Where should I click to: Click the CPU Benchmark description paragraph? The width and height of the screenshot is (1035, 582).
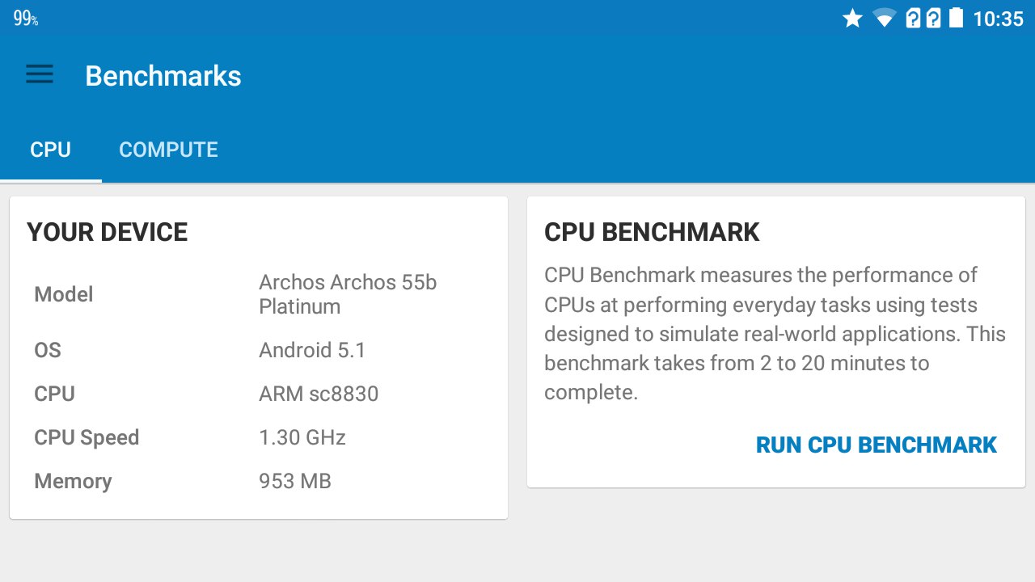point(775,334)
